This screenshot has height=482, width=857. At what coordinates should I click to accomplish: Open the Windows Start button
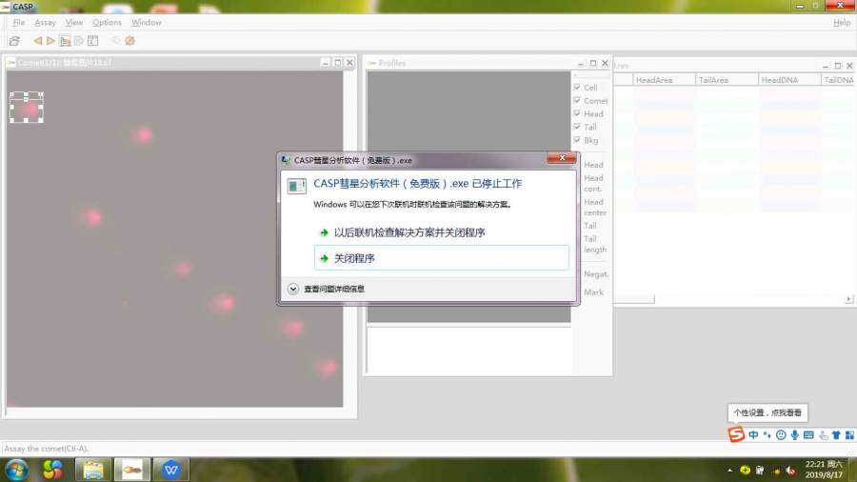(16, 470)
